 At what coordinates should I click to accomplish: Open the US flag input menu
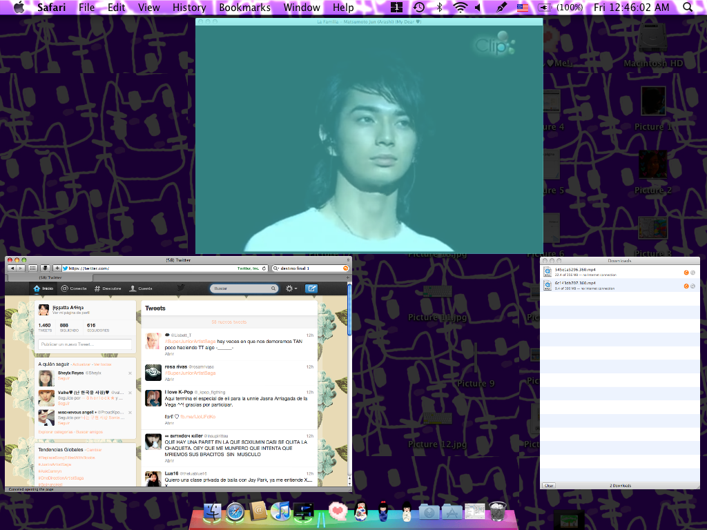523,7
